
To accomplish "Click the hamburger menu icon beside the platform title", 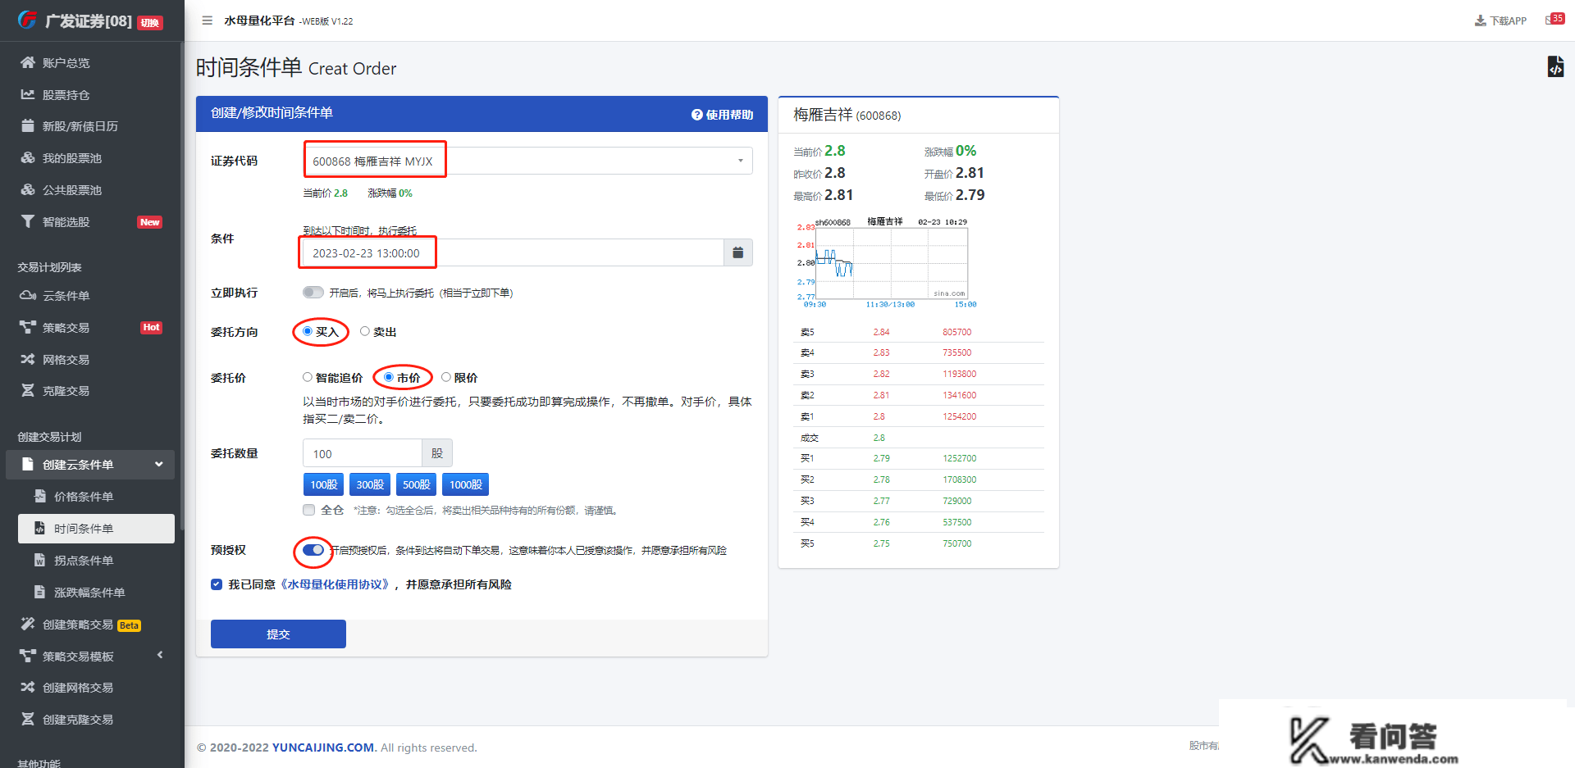I will [208, 20].
